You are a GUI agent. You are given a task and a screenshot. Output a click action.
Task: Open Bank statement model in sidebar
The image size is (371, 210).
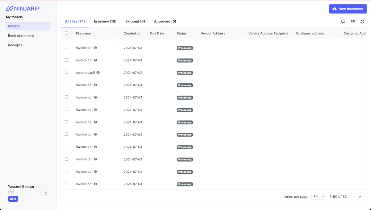[x=21, y=35]
